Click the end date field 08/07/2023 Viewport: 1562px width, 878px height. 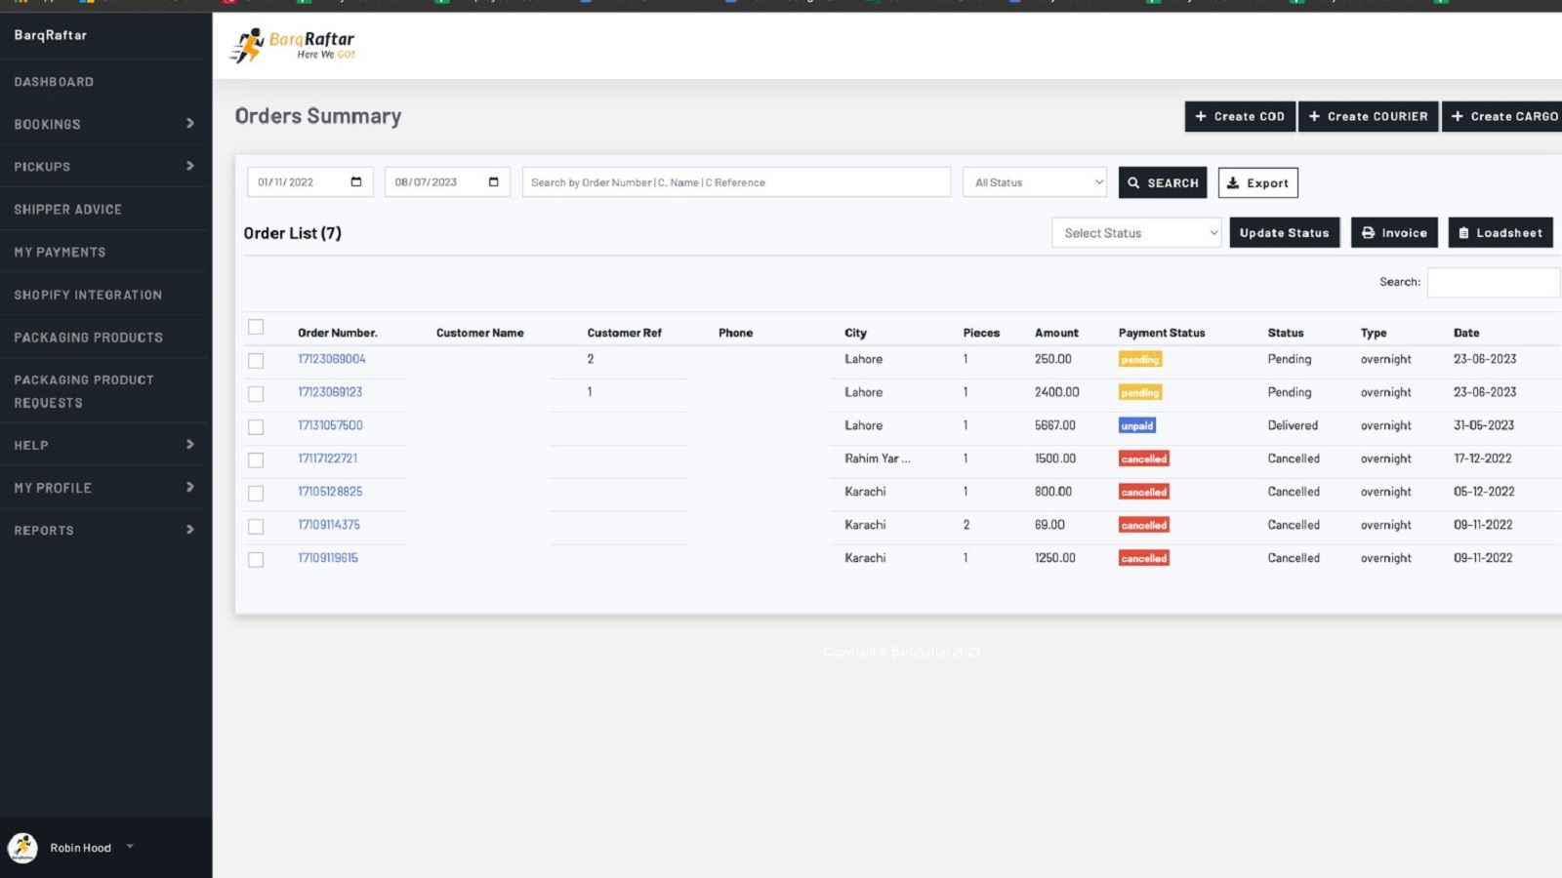click(447, 182)
